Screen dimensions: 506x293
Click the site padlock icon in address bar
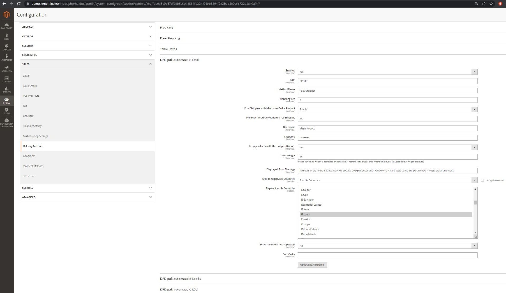tap(28, 4)
